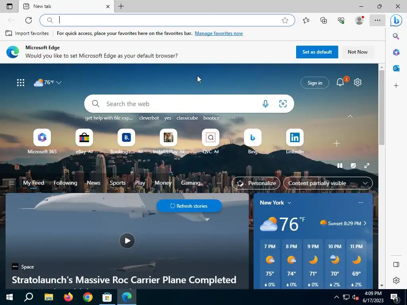Show more recent searches ellipsis
407x305 pixels.
pos(232,118)
